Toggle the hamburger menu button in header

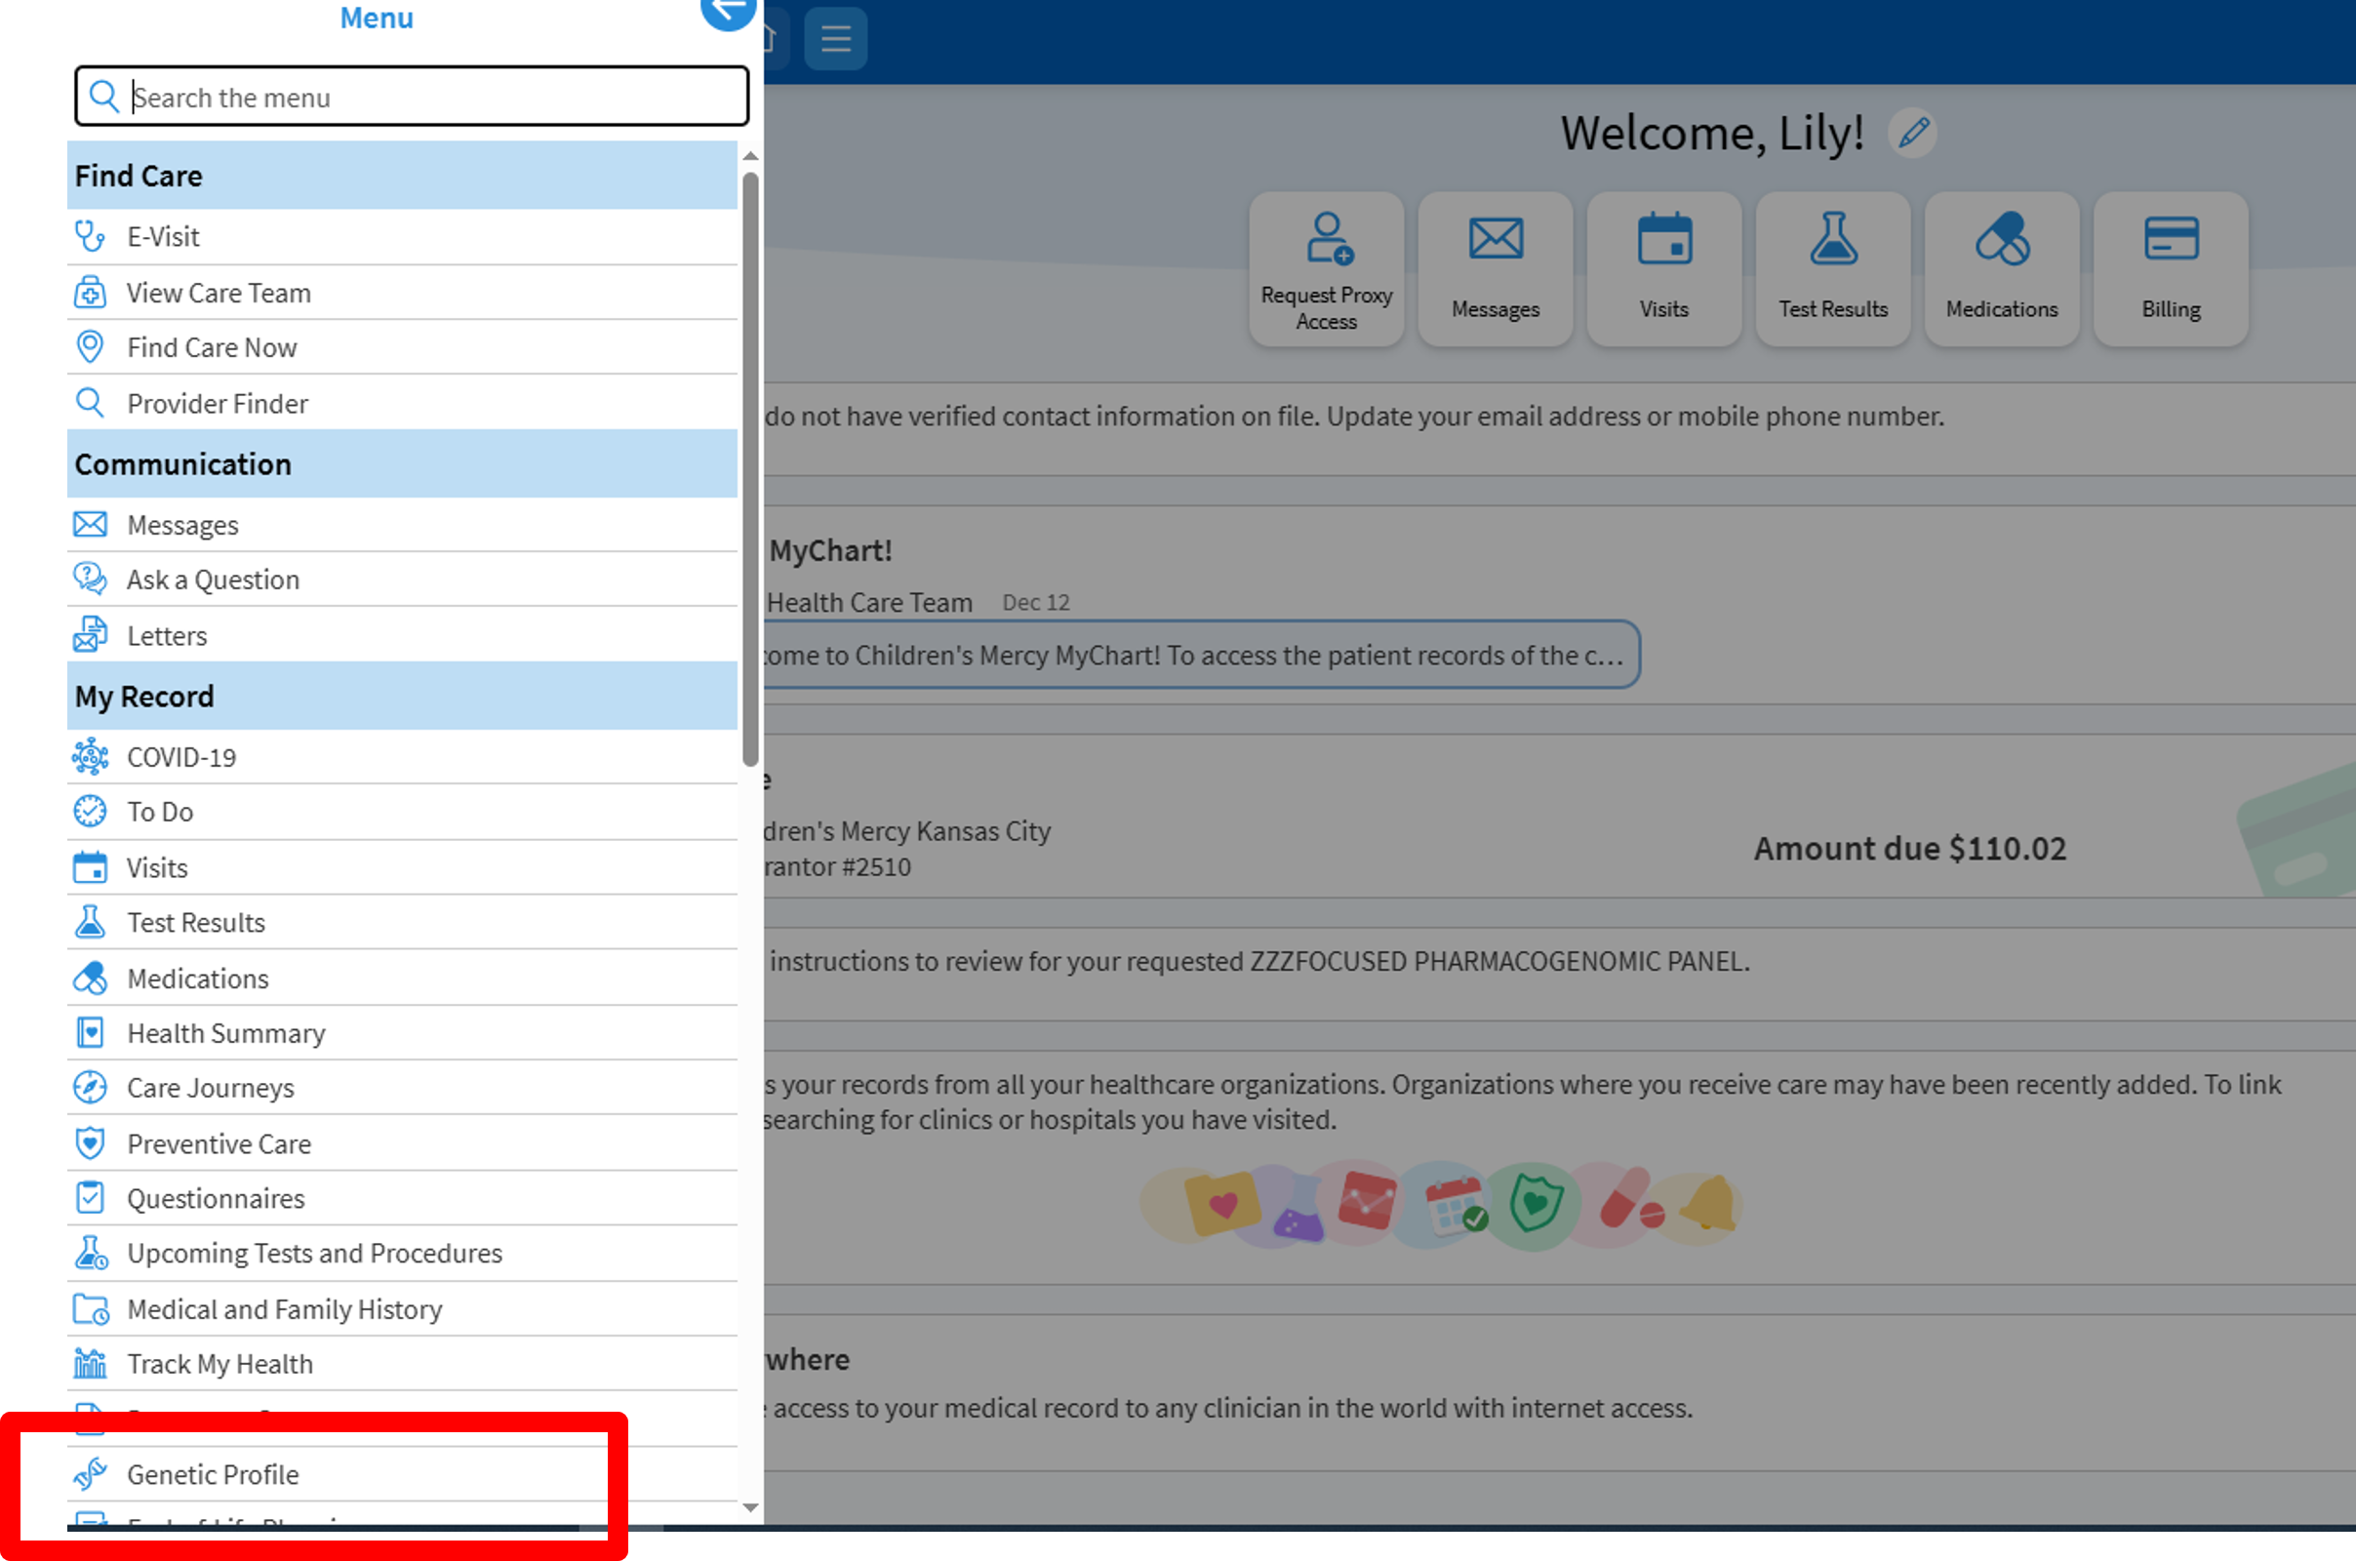point(835,39)
